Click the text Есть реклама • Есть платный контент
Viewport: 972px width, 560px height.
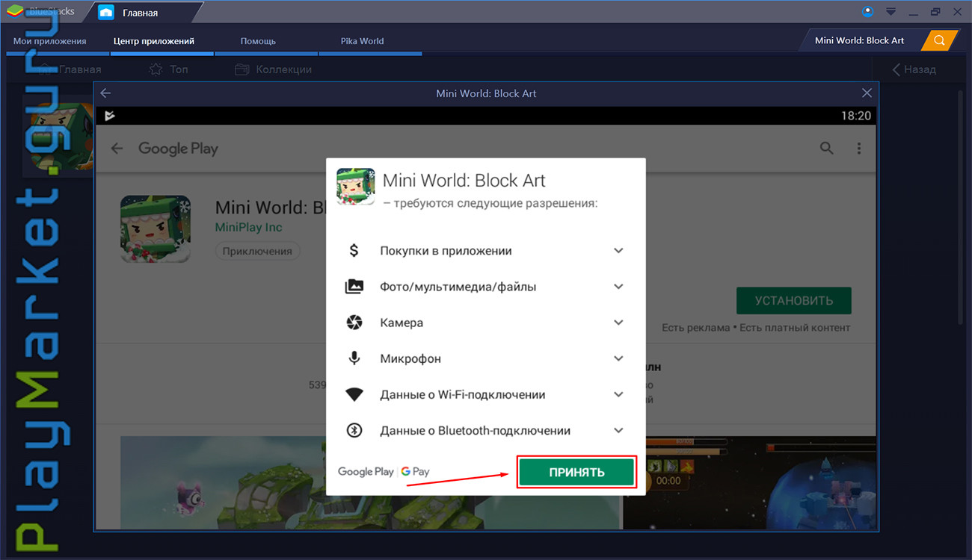click(x=756, y=327)
